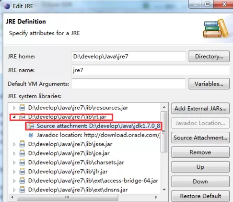Open the Variables... dialog button
The image size is (233, 202).
coord(209,84)
